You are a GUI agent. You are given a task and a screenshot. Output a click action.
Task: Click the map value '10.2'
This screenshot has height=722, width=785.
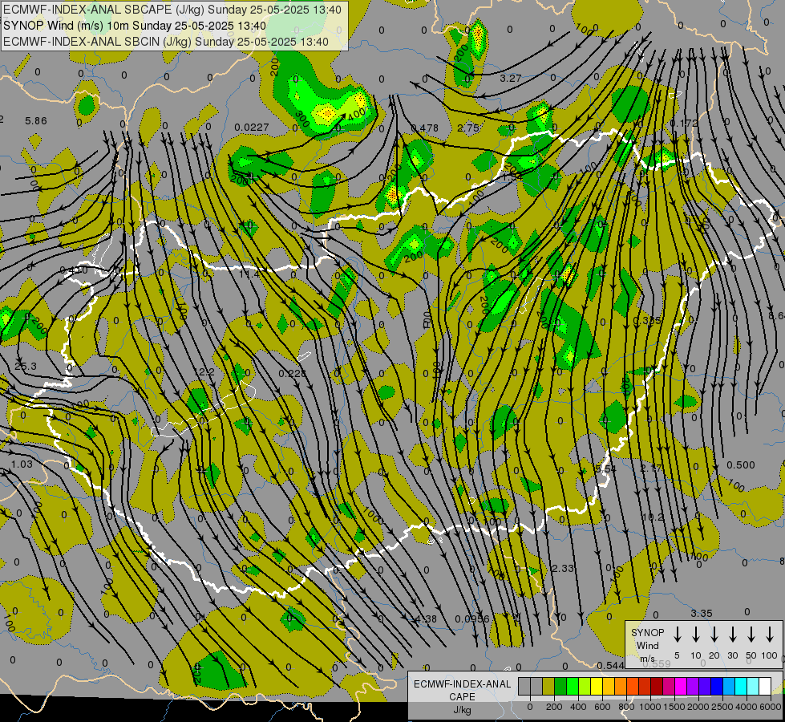(653, 517)
